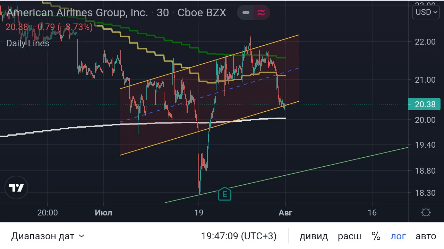Expand the Диапазон дат date range menu
Viewport: 444px width, 249px height.
click(x=48, y=236)
